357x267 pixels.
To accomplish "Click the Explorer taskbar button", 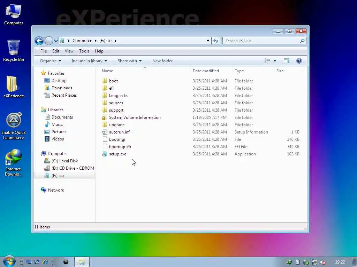I will coord(82,262).
